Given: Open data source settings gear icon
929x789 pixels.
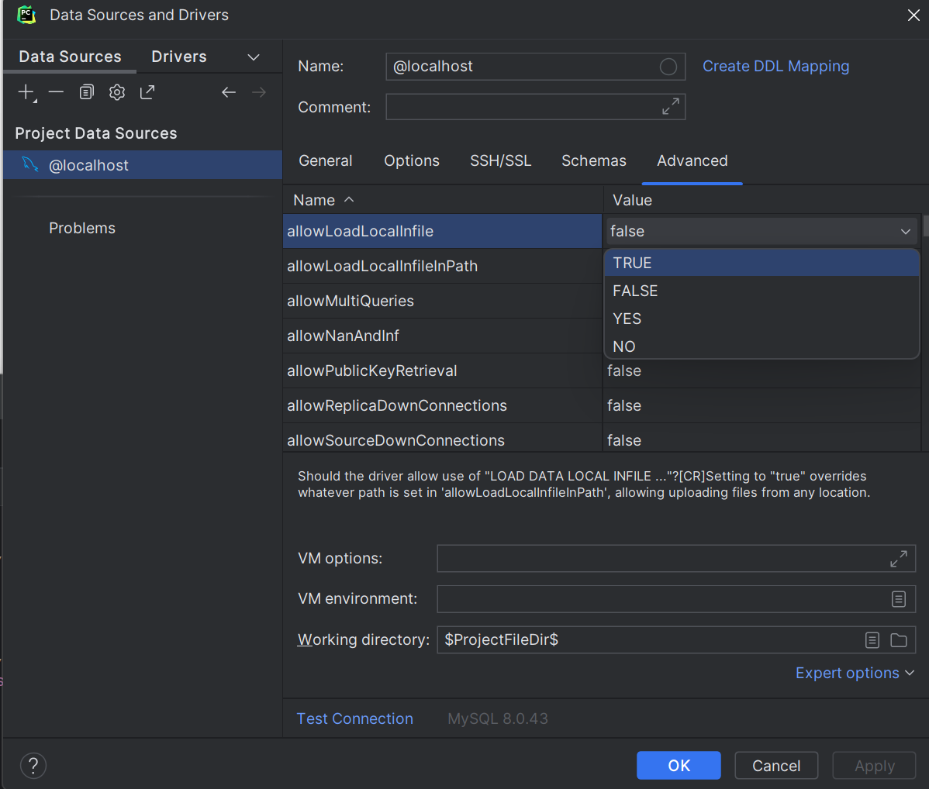Looking at the screenshot, I should [117, 92].
